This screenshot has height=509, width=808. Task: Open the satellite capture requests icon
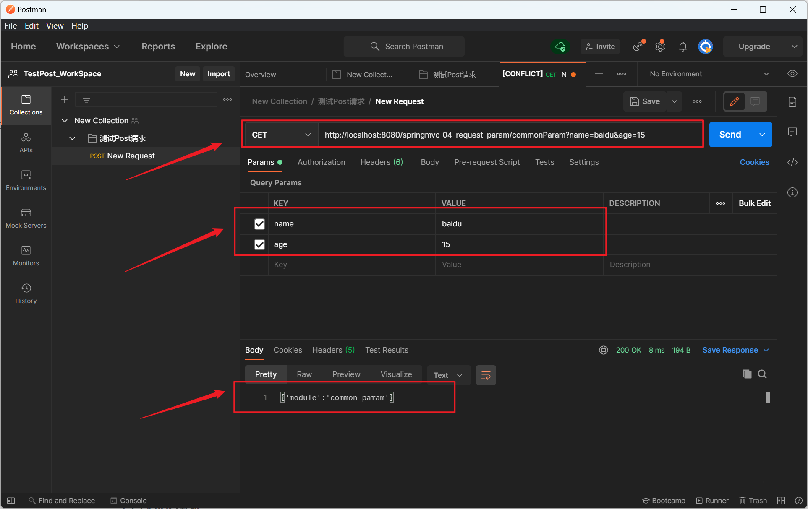638,46
